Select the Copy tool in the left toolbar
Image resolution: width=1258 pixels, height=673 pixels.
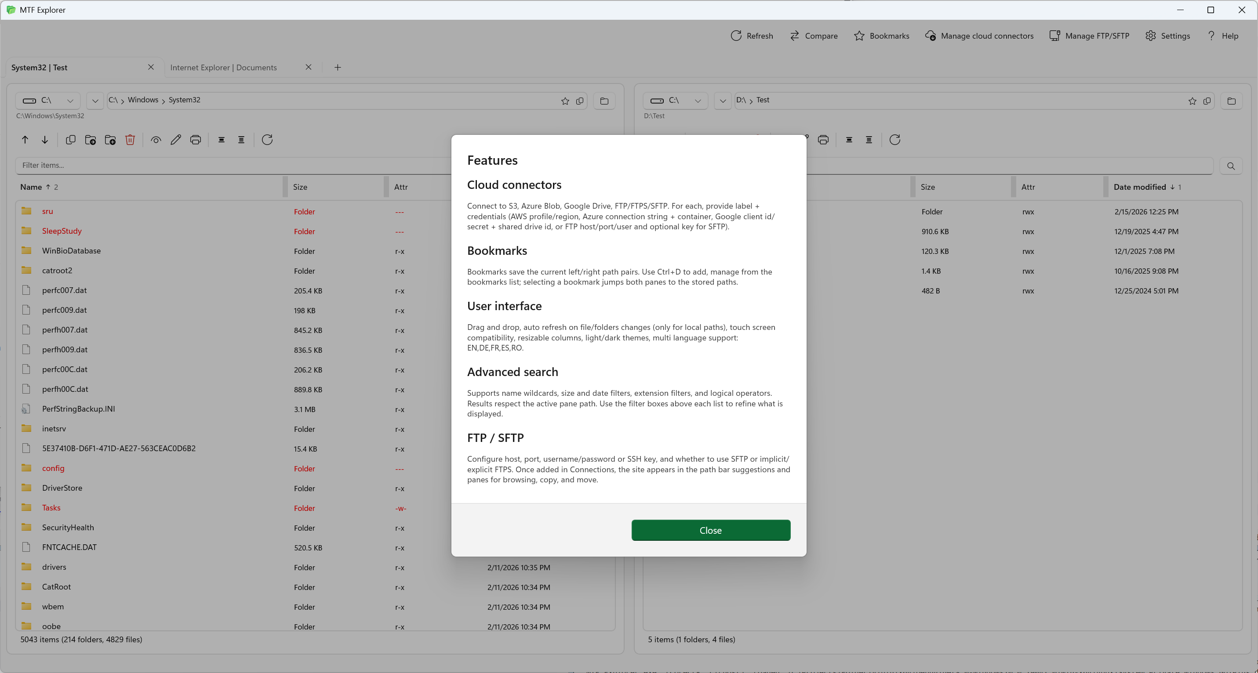(71, 140)
